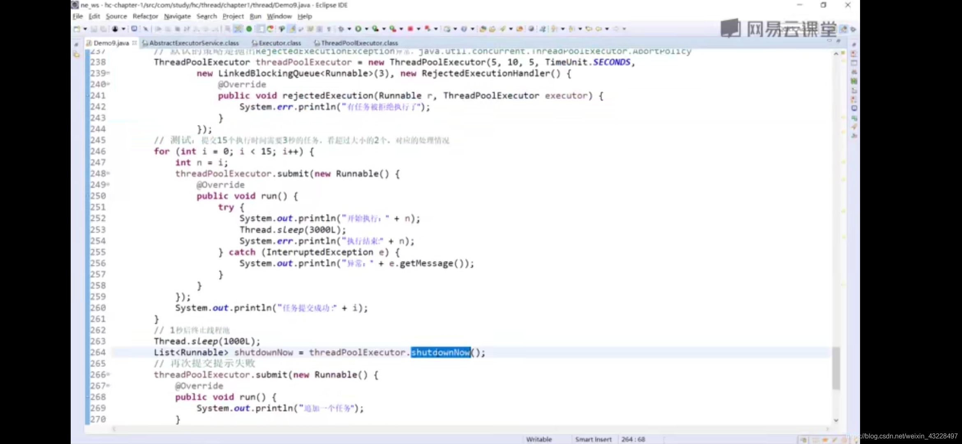Click the Terminate debug toolbar icon
This screenshot has width=962, height=444.
pos(178,29)
